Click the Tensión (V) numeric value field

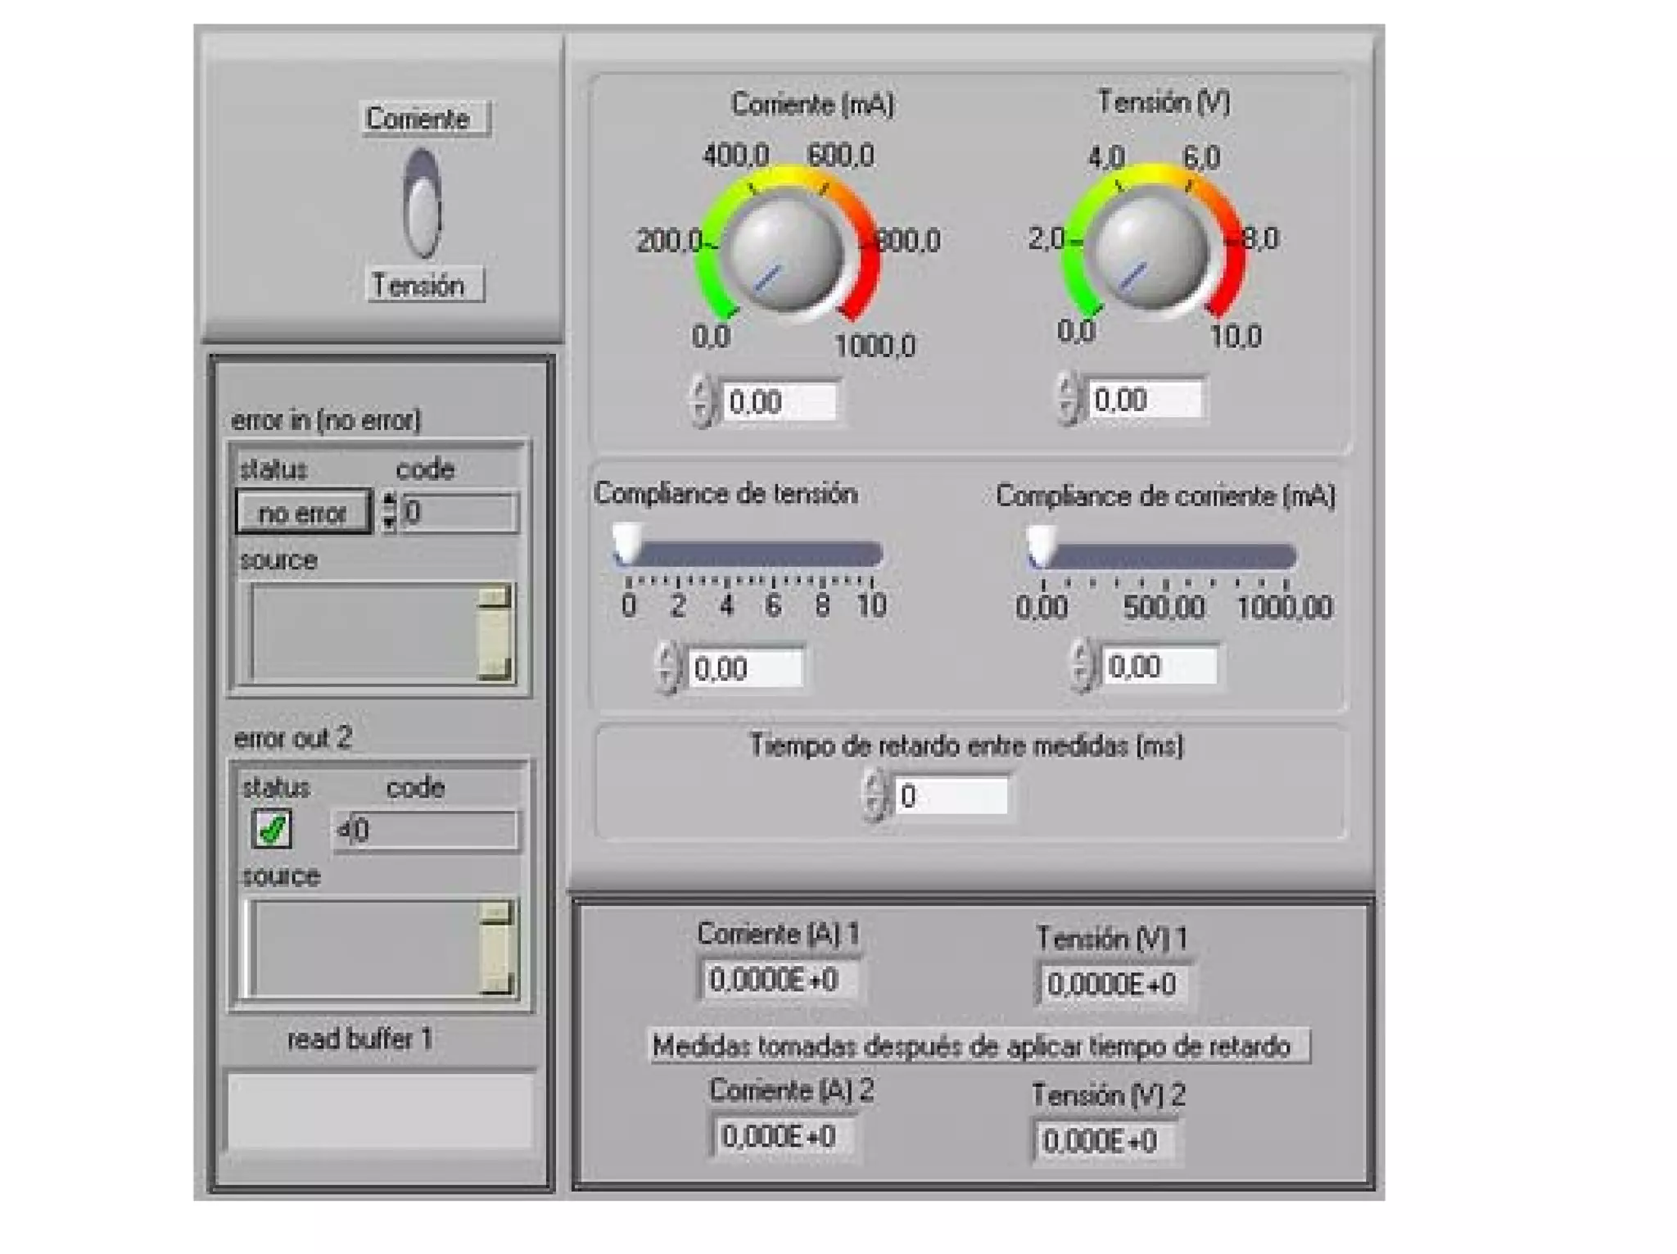pos(1146,400)
